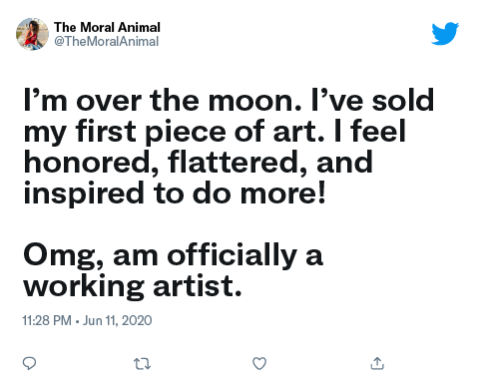Viewport: 479px width, 390px height.
Task: Open the @TheMoralAnimal handle link
Action: (x=106, y=42)
